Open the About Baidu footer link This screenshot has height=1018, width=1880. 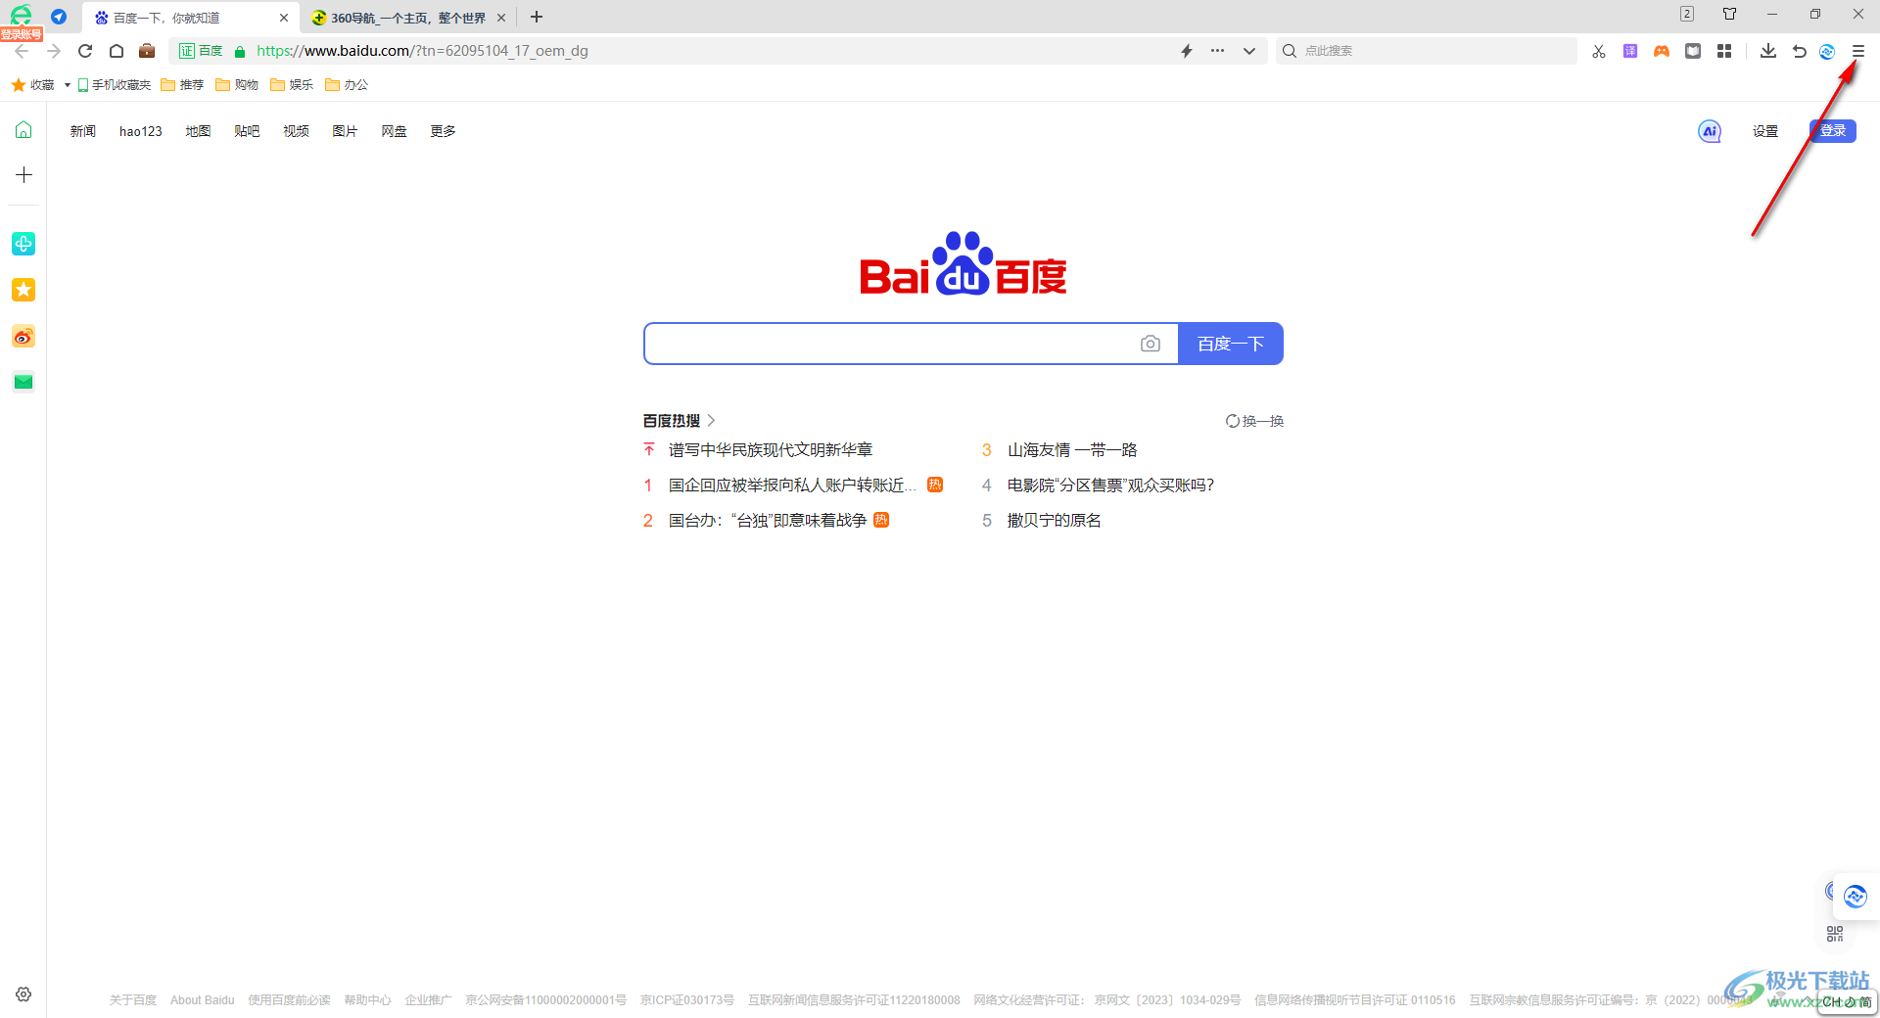[x=203, y=1000]
